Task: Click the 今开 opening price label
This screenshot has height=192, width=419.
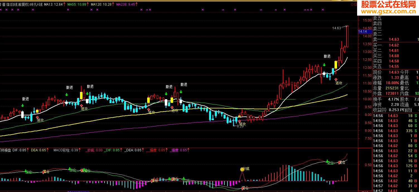Action: [x=405, y=72]
